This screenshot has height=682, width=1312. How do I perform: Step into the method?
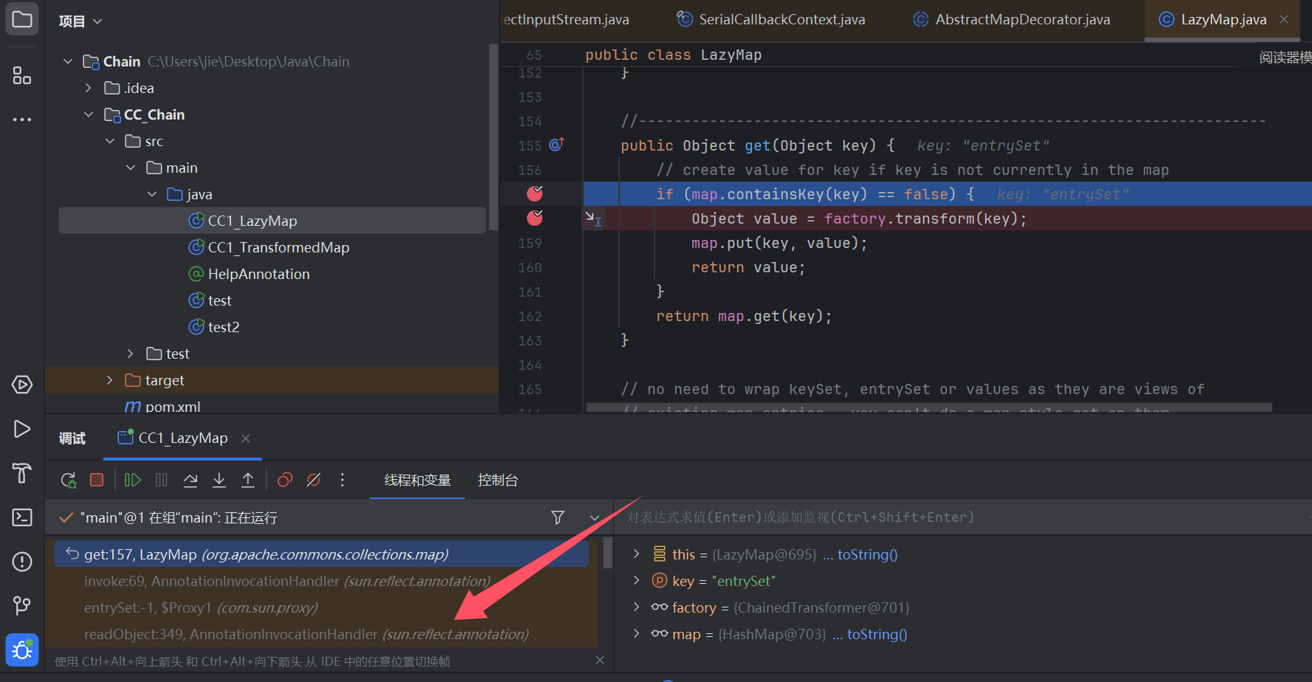pyautogui.click(x=219, y=480)
